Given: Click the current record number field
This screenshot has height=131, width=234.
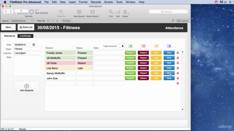Looking at the screenshot, I should point(21,11).
